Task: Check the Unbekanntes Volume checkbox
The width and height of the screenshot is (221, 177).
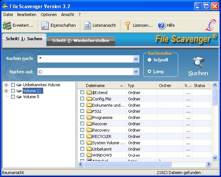Action: tap(13, 85)
